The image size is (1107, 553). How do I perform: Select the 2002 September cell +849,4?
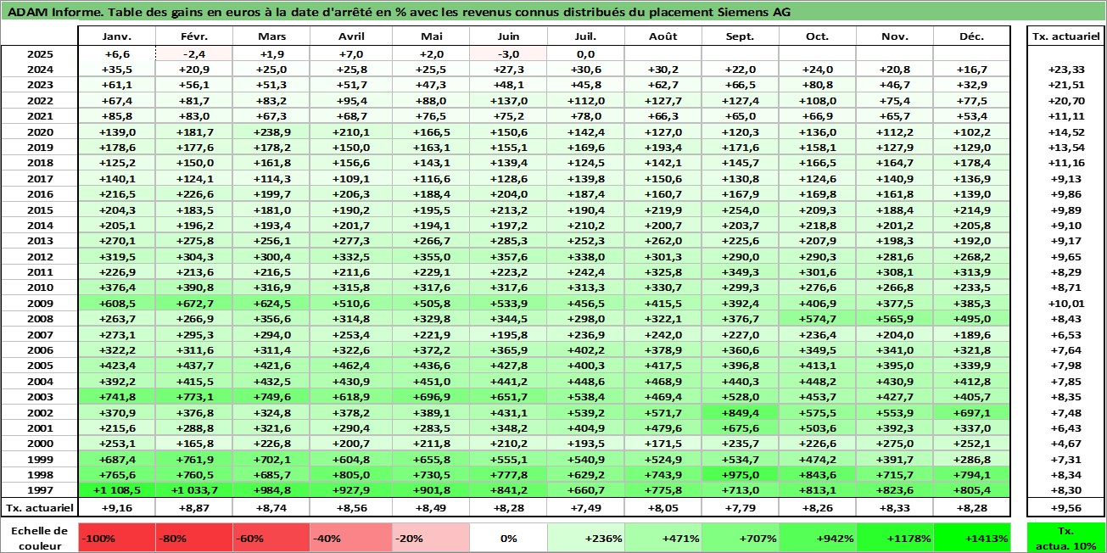[x=741, y=413]
